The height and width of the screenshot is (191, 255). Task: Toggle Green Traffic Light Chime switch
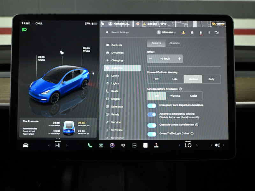tap(152, 134)
